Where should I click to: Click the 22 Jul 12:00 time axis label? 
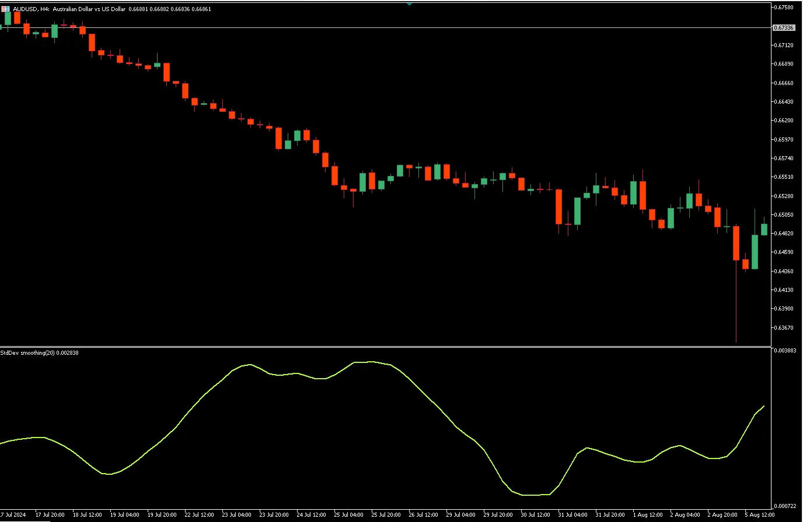click(x=199, y=515)
